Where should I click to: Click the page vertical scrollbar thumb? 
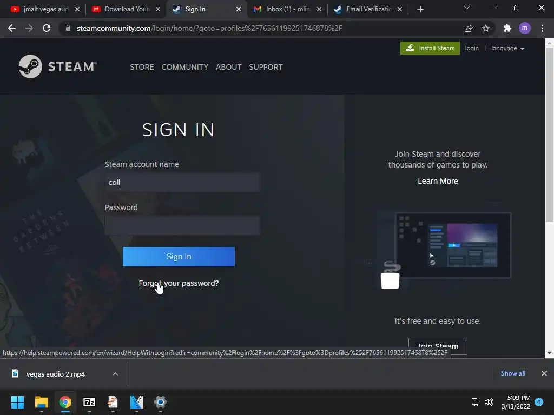549,134
